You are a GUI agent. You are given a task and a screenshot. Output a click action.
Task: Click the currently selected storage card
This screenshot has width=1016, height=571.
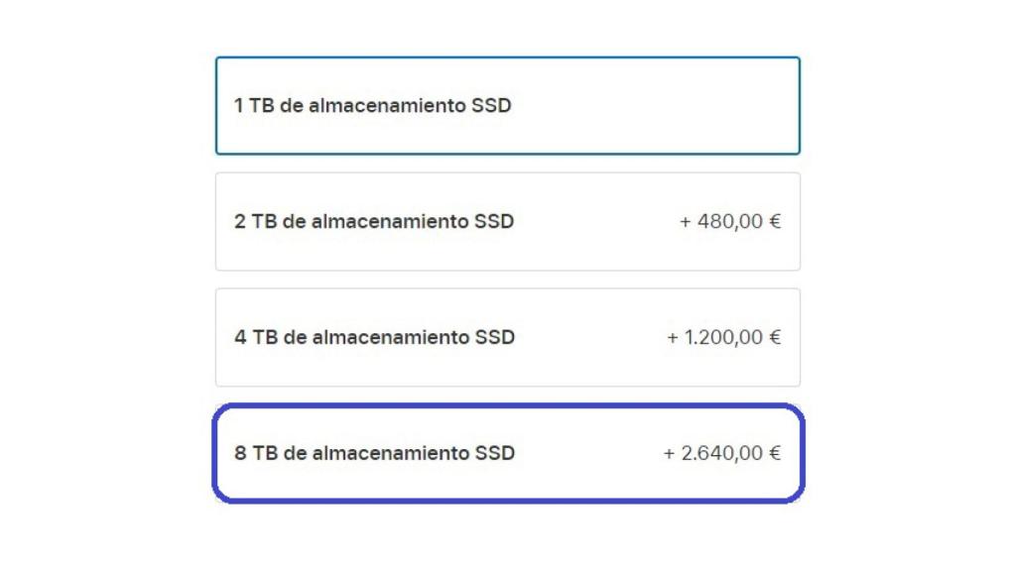coord(507,105)
